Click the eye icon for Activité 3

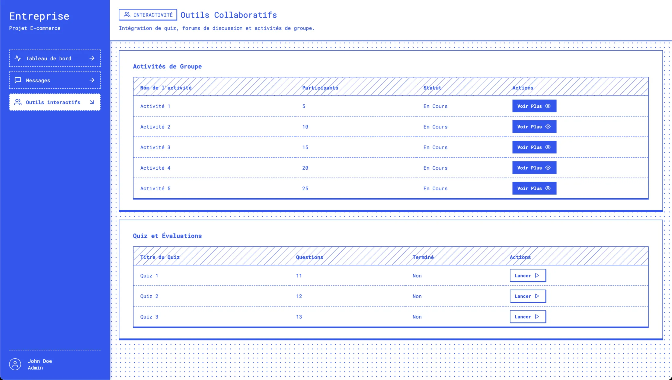click(x=548, y=147)
